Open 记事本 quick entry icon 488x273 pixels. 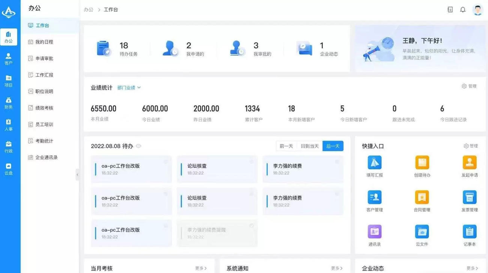tap(469, 232)
